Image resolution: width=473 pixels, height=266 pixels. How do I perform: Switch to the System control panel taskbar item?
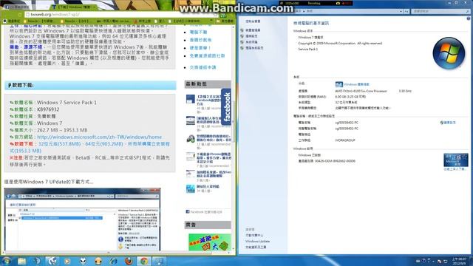160,261
